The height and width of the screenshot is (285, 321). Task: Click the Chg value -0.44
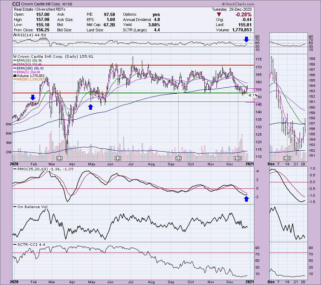point(246,20)
